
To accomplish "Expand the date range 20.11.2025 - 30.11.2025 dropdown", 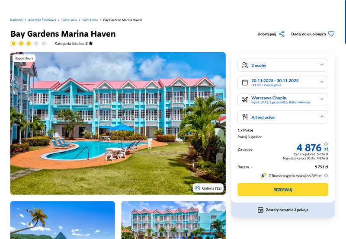I will tap(283, 82).
